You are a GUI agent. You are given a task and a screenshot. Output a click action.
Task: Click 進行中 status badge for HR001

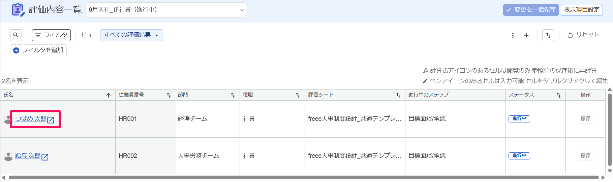point(519,119)
